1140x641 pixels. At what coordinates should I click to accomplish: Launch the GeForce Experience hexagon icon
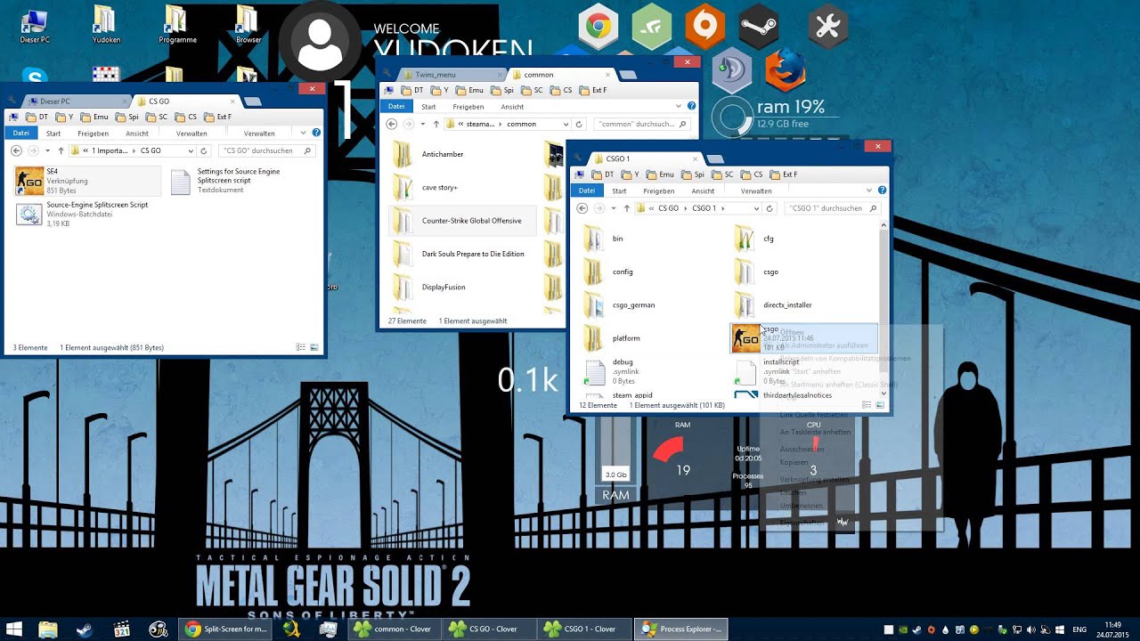point(652,27)
